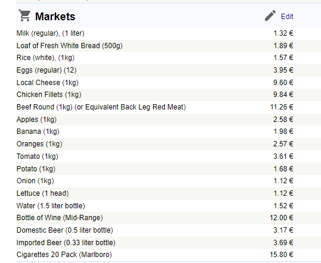Select Bottle of Wine (Mid-Range) entry
Viewport: 321px width, 263px height.
click(x=60, y=218)
